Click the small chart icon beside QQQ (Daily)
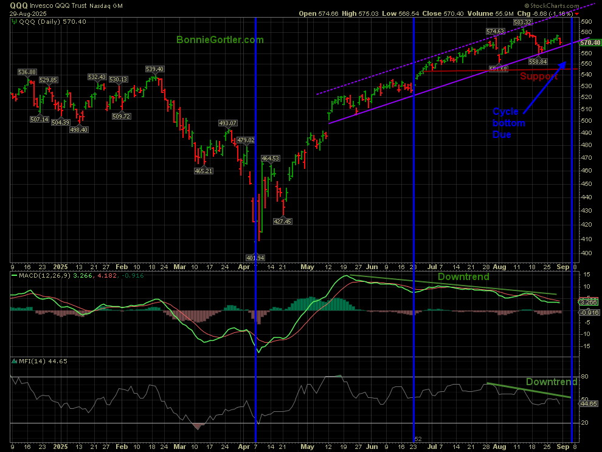 coord(14,21)
